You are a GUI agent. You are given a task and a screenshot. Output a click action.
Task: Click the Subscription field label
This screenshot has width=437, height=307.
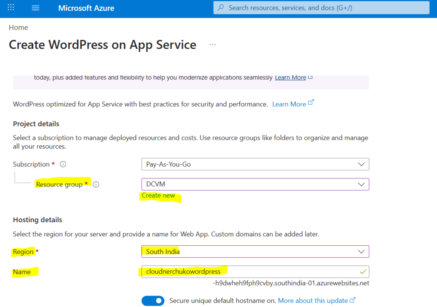pyautogui.click(x=31, y=164)
